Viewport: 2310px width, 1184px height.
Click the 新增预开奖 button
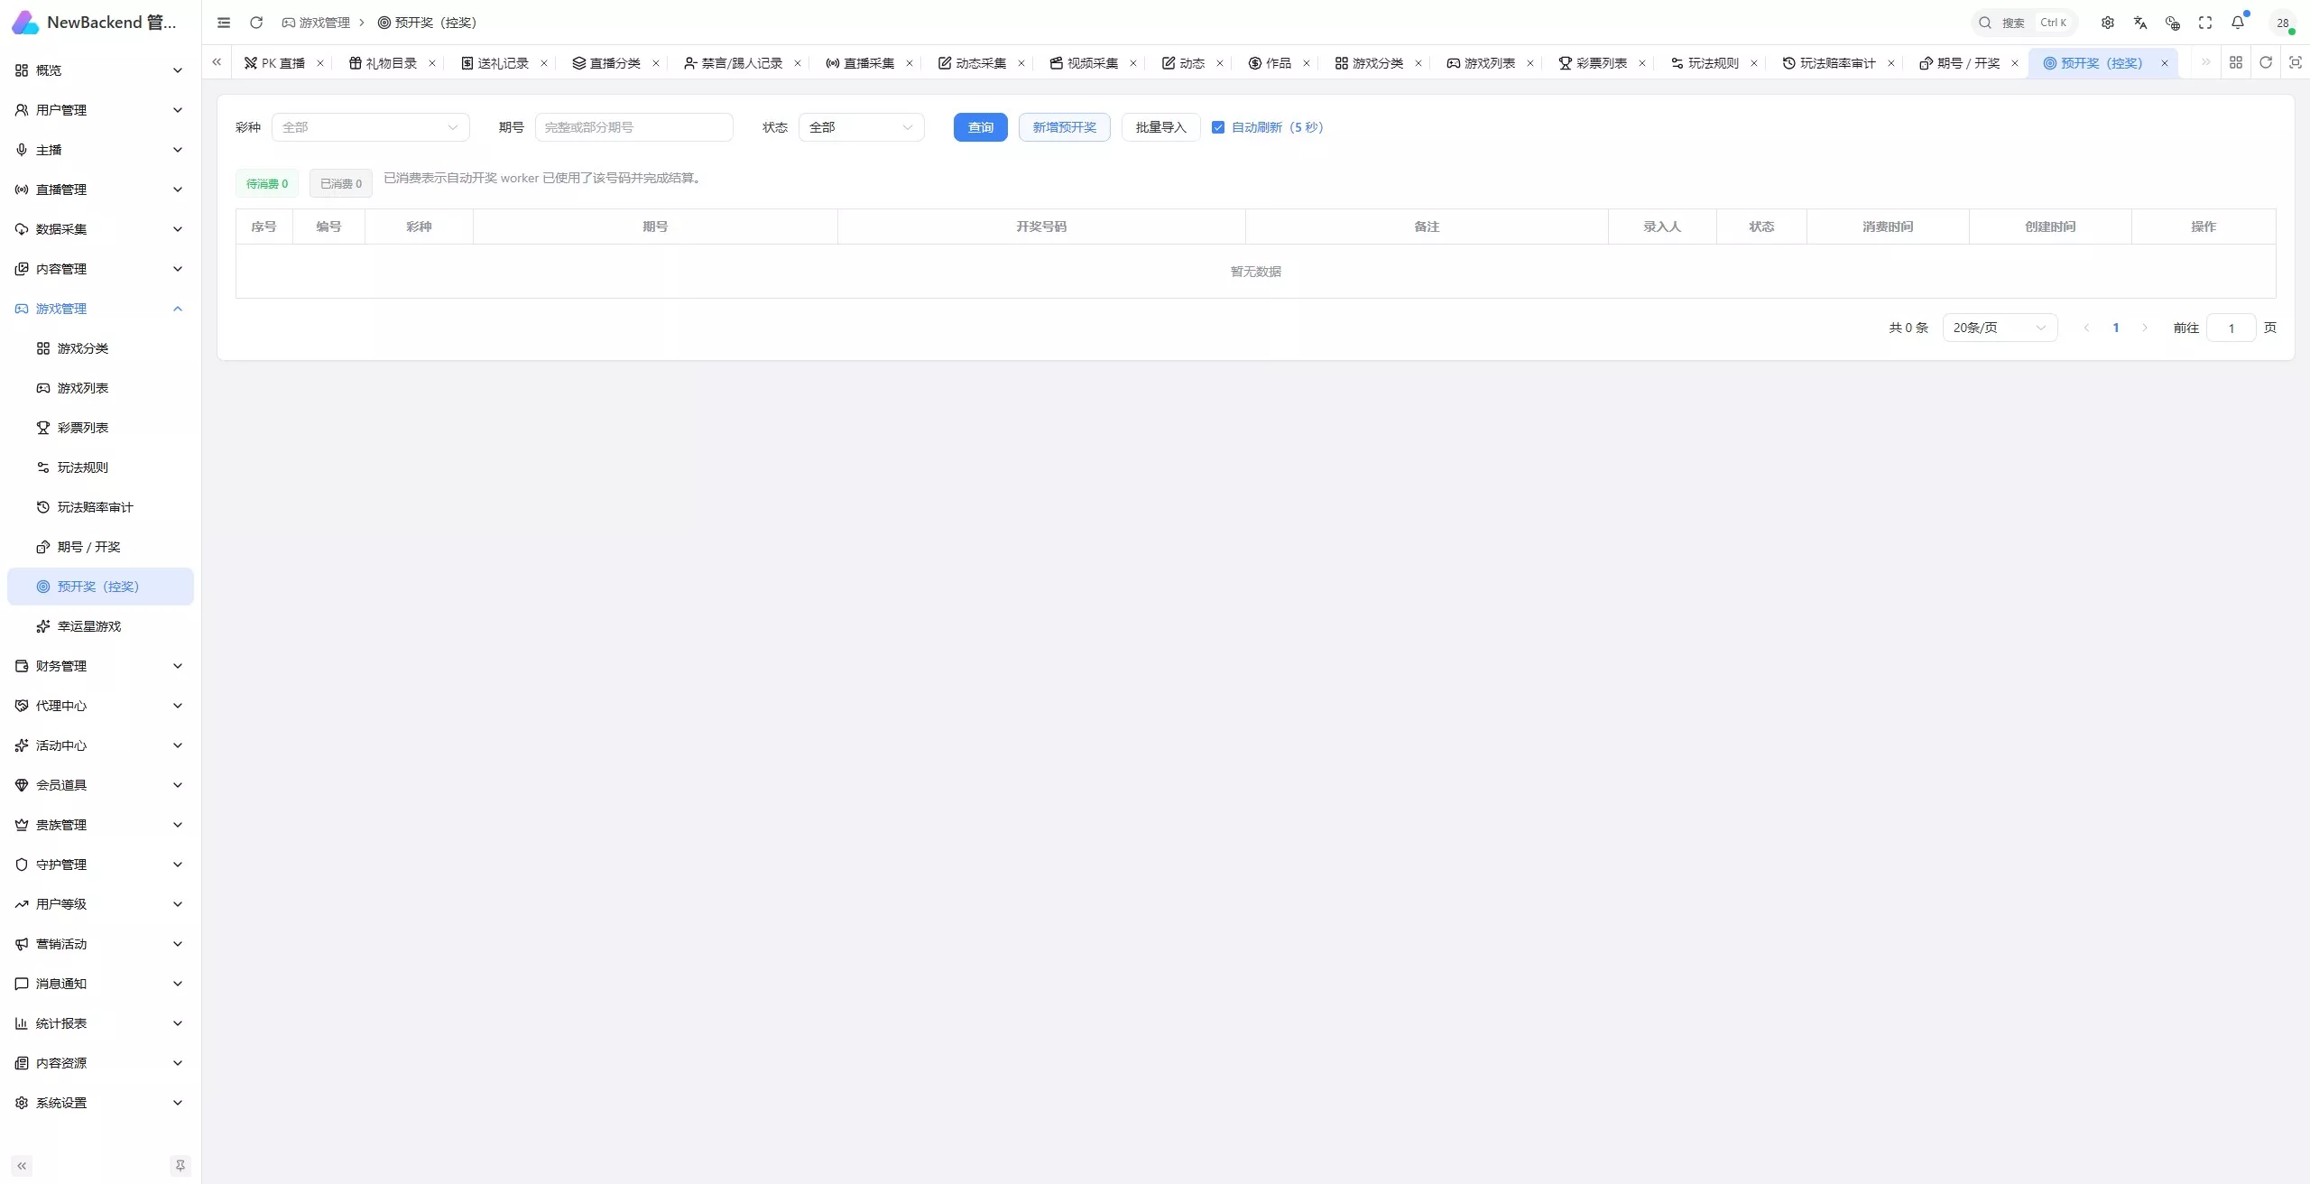tap(1065, 127)
